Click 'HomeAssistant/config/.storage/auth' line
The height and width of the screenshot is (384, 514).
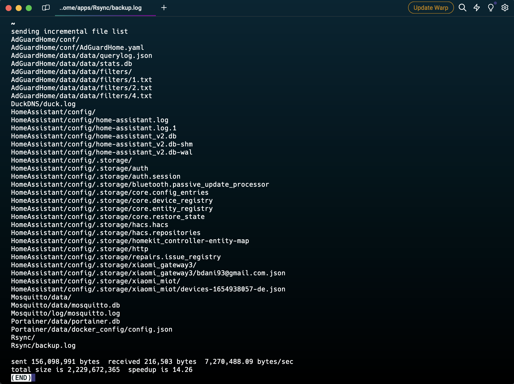pos(79,168)
